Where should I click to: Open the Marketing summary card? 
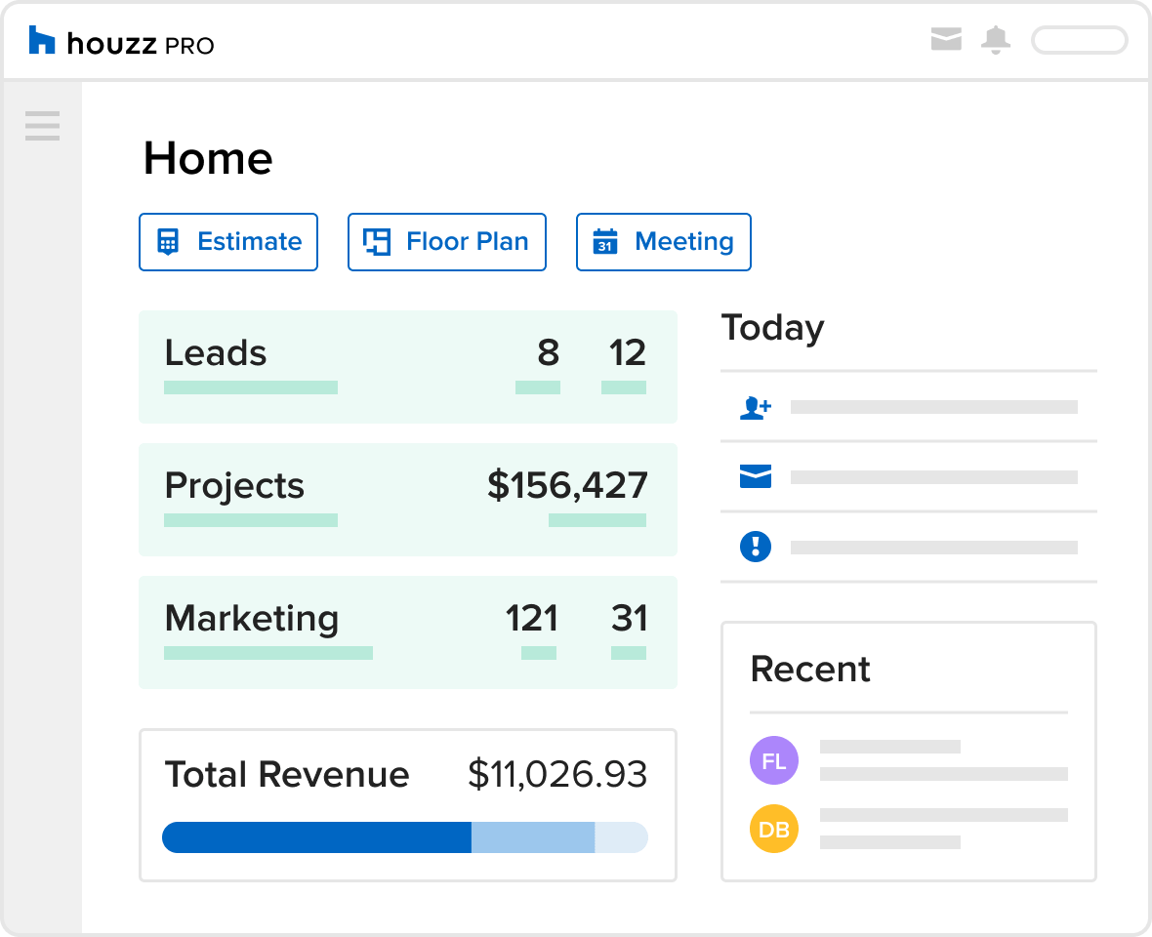click(407, 632)
